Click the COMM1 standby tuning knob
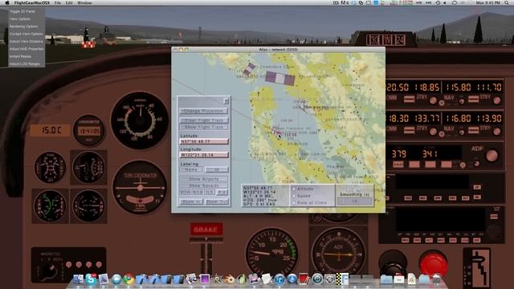The width and height of the screenshot is (514, 289). (433, 100)
